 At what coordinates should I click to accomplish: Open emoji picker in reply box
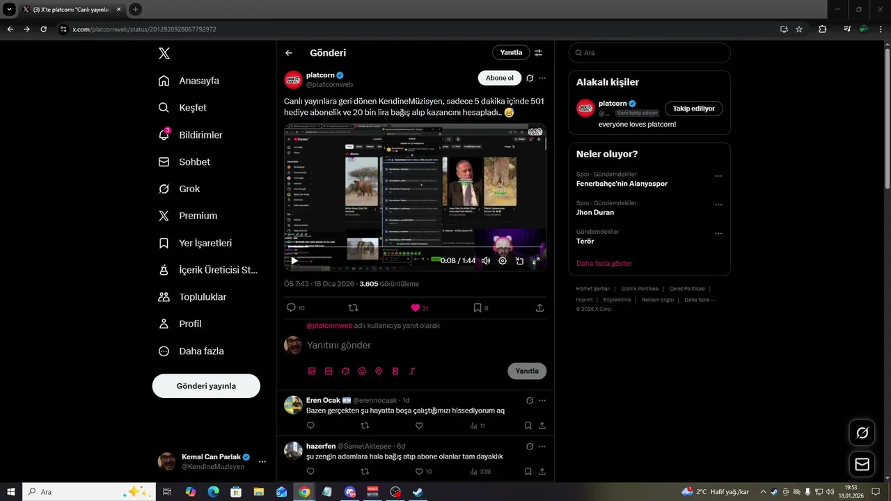pos(362,372)
